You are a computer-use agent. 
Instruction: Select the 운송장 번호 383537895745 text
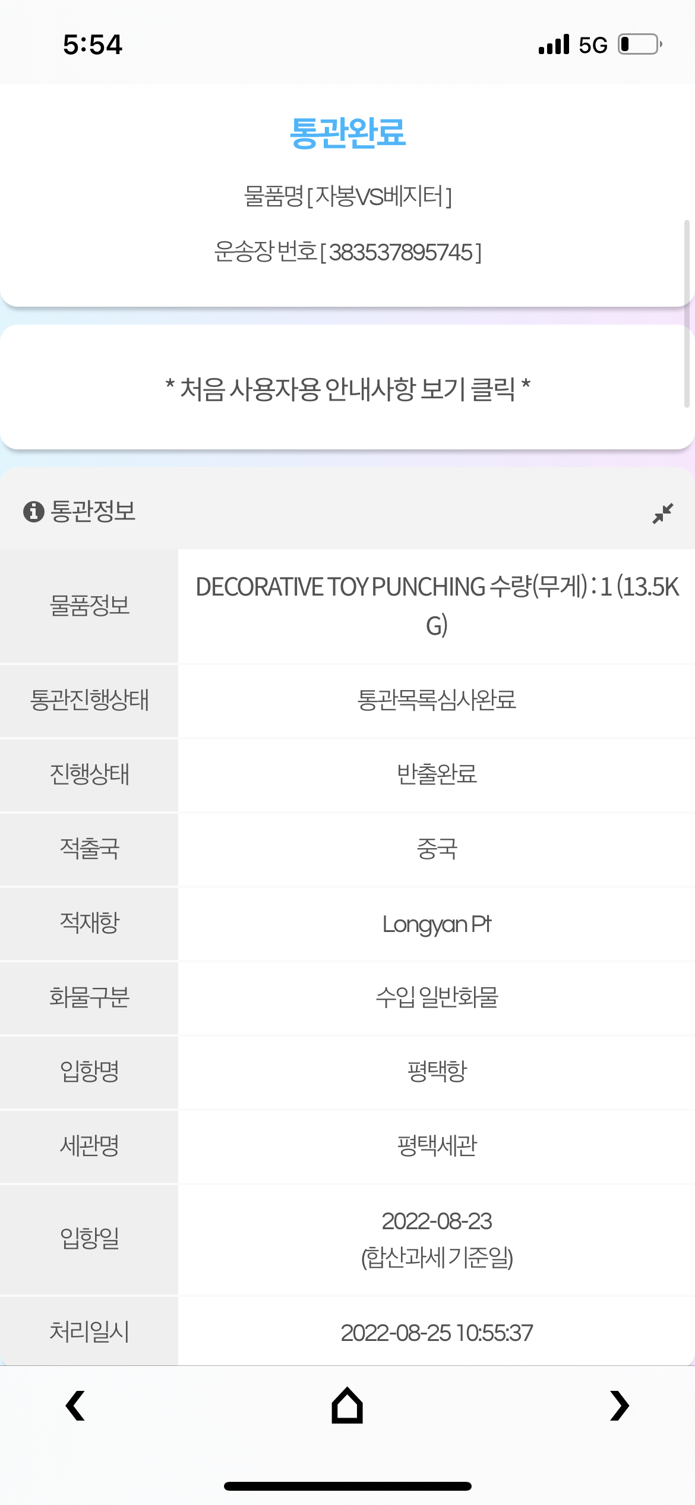pyautogui.click(x=347, y=252)
